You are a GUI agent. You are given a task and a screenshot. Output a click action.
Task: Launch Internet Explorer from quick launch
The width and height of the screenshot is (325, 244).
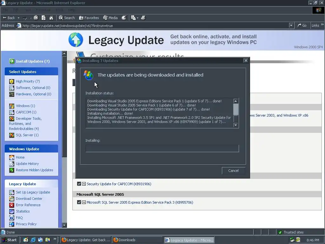[x=33, y=240]
